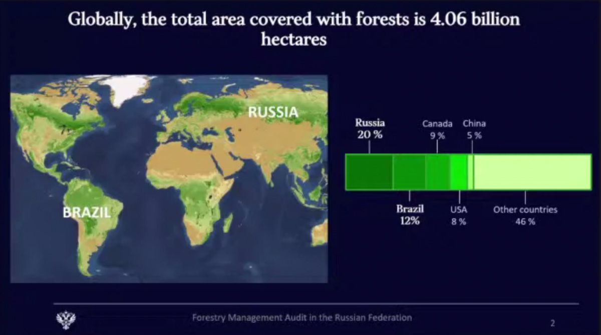Viewport: 601px width, 335px height.
Task: Click the world forest cover map
Action: 169,179
